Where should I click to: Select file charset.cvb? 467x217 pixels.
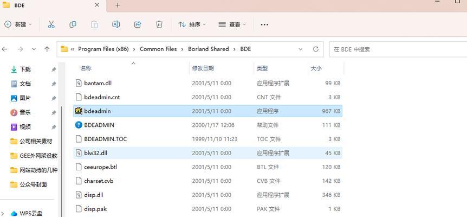click(207, 181)
